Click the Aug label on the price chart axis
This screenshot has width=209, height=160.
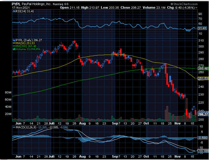tap(82, 124)
